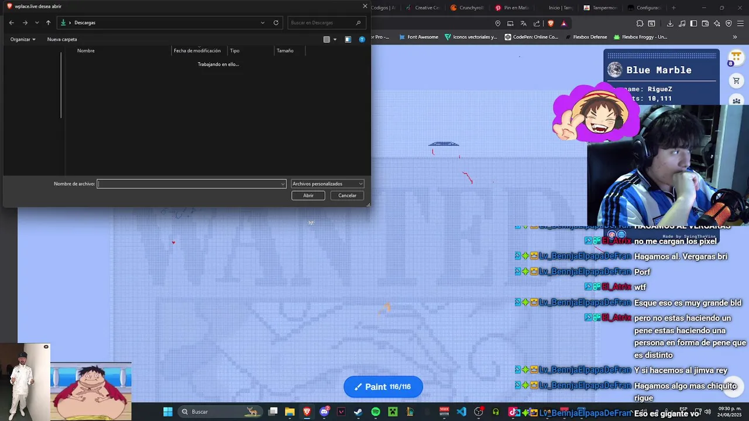Image resolution: width=749 pixels, height=421 pixels.
Task: Open Brave Leo AI icon
Action: (717, 23)
